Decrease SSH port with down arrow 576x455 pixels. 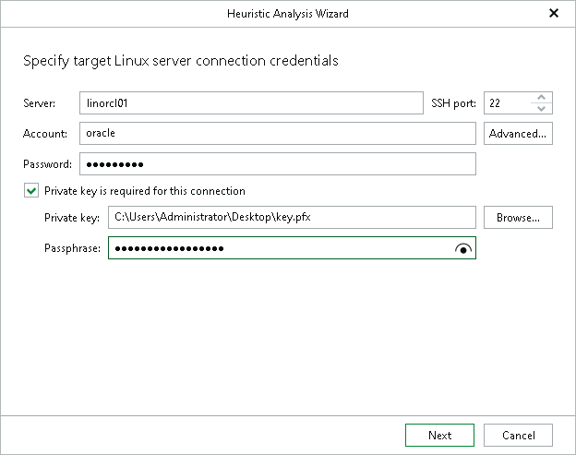[x=541, y=108]
